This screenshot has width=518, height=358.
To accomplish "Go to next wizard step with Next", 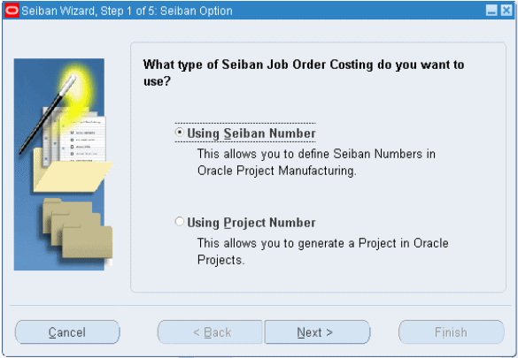I will (x=317, y=332).
